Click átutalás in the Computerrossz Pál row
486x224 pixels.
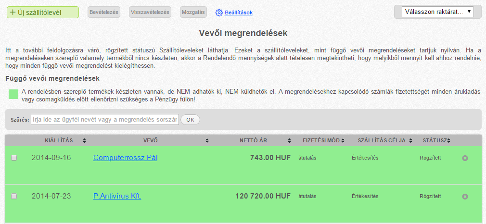[x=307, y=158]
